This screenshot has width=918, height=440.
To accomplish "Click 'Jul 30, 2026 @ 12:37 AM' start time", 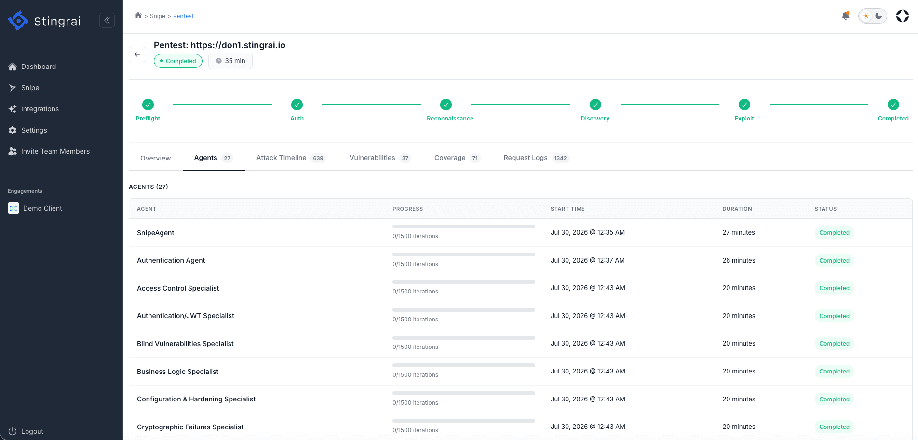I will [588, 260].
